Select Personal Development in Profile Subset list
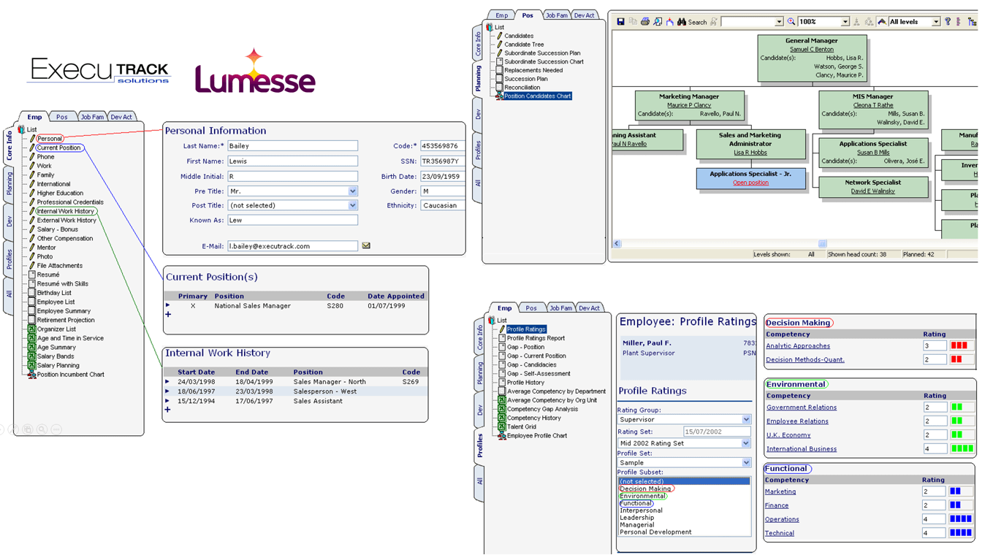The height and width of the screenshot is (555, 993). (655, 532)
